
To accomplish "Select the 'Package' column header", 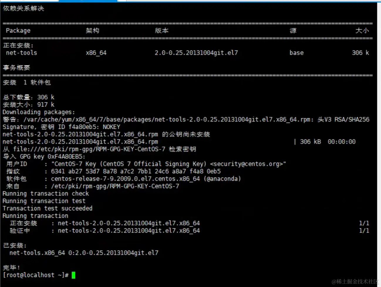I will point(18,31).
